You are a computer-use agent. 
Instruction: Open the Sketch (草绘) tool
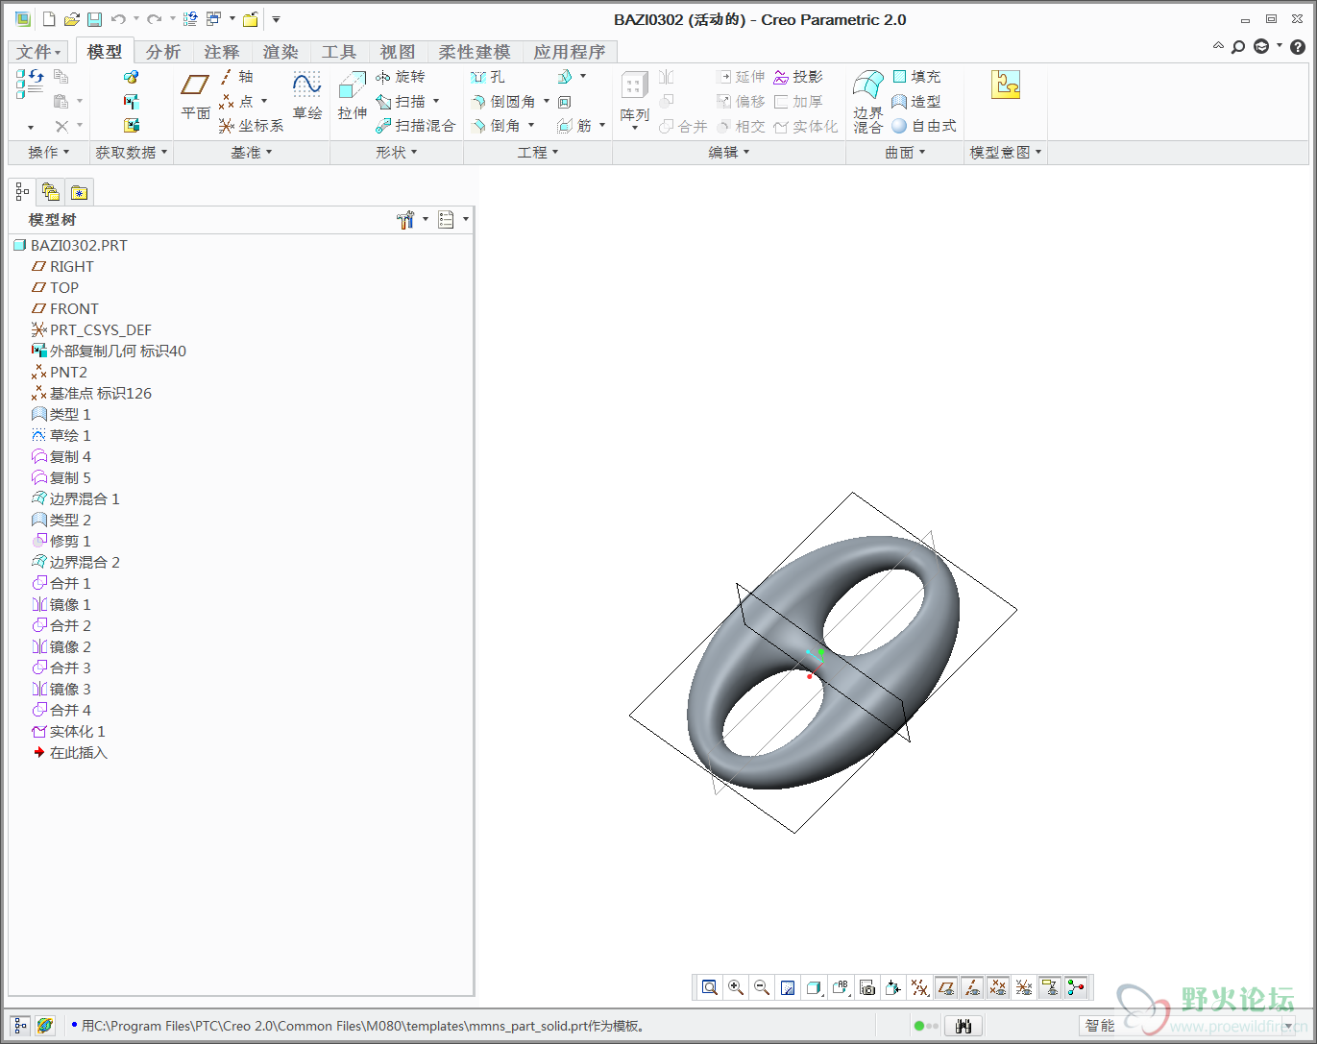click(x=306, y=96)
